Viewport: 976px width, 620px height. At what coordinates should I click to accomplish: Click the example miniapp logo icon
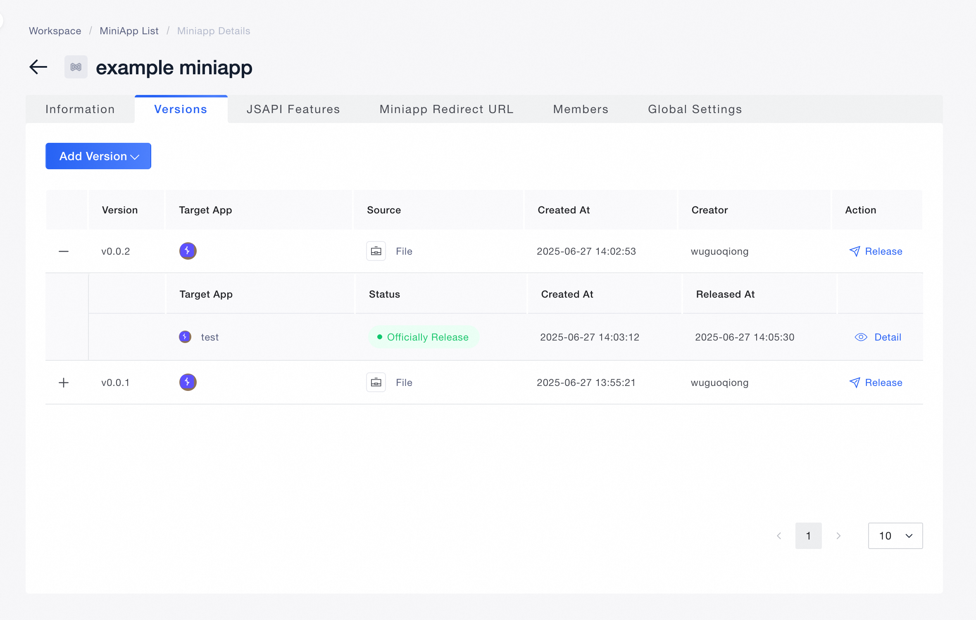[76, 67]
